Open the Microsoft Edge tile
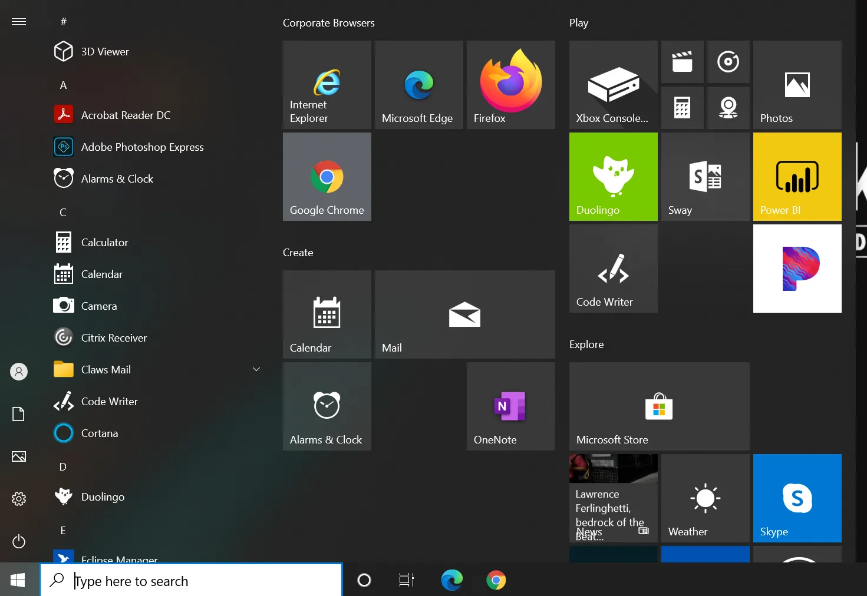The width and height of the screenshot is (867, 596). pos(419,85)
